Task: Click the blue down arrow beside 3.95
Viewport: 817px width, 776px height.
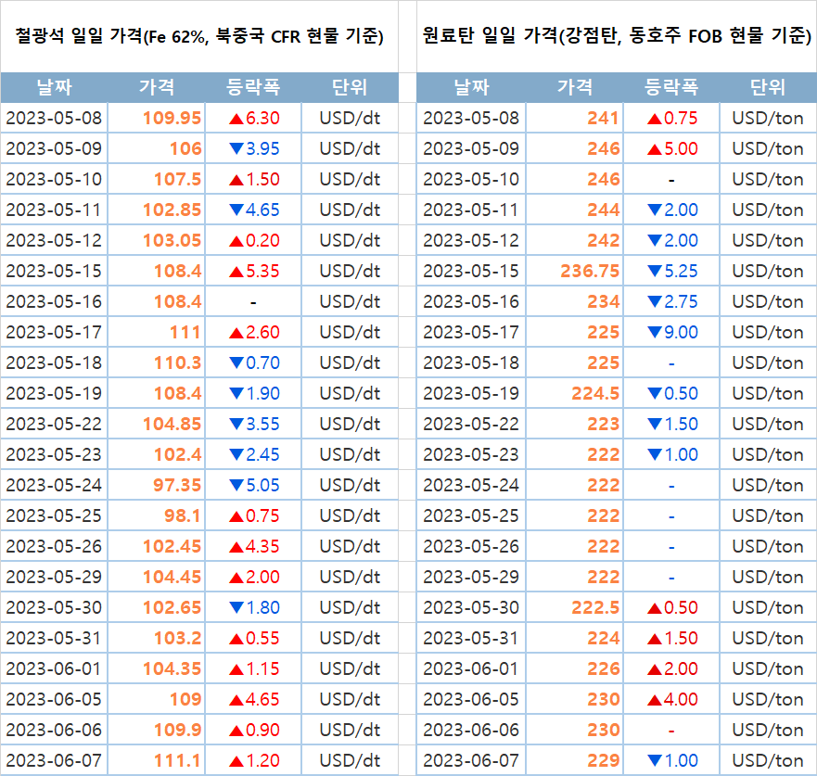Action: coord(236,148)
